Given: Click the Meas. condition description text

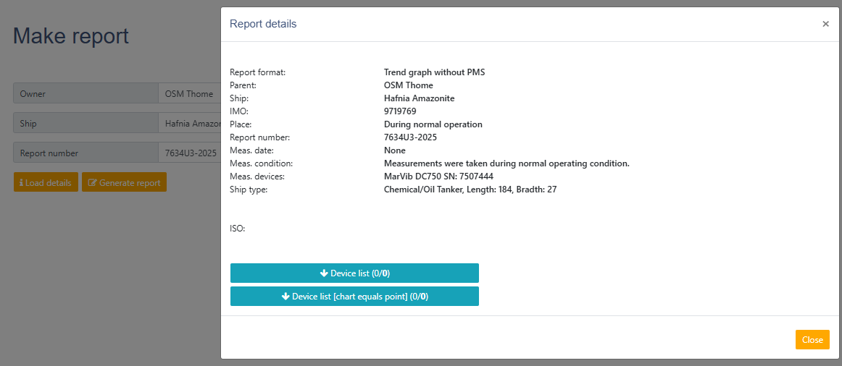Looking at the screenshot, I should point(507,163).
